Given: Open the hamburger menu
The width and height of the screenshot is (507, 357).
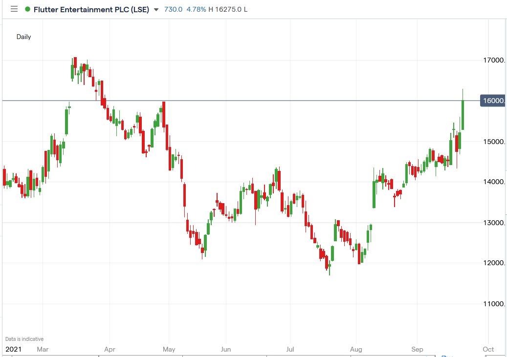Looking at the screenshot, I should coord(14,9).
